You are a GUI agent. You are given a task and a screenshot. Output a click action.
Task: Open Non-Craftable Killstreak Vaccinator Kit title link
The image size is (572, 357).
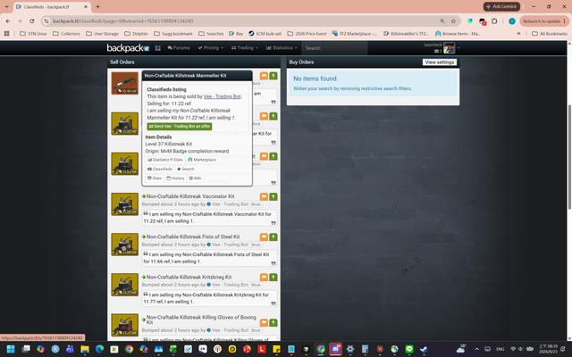pos(190,196)
